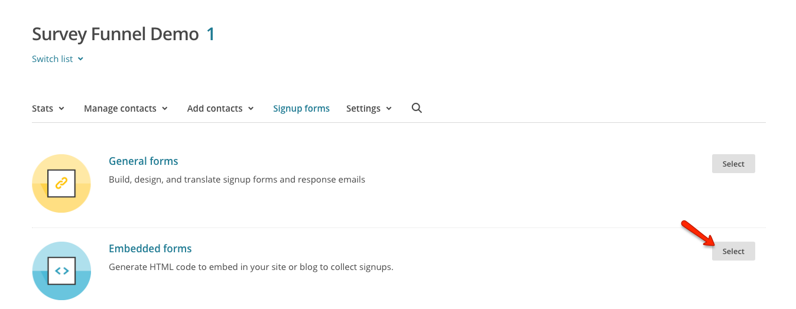Image resolution: width=796 pixels, height=309 pixels.
Task: Click the search magnifier icon
Action: click(417, 108)
